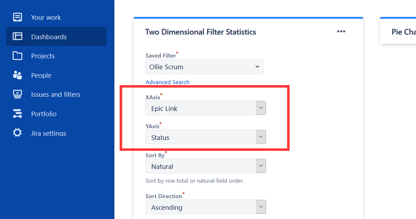Open Jira settings label
416x219 pixels.
click(x=49, y=133)
